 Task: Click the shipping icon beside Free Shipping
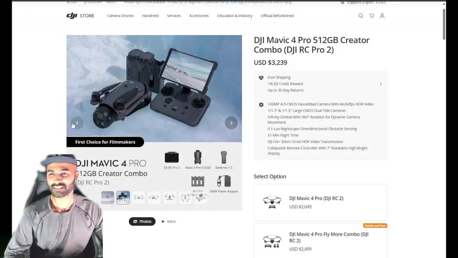click(x=261, y=77)
